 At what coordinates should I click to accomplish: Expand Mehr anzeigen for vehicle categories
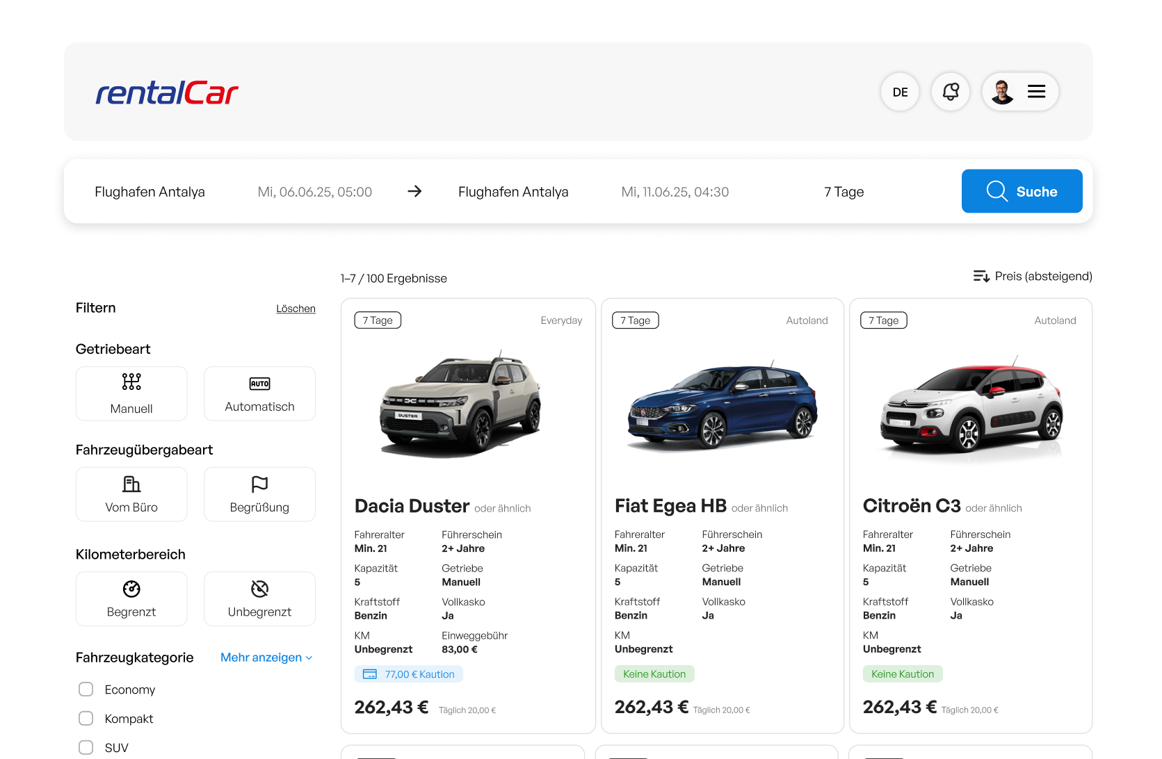(266, 658)
